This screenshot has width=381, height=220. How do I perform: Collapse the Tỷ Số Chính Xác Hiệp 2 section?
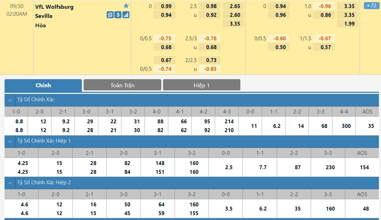pos(10,183)
